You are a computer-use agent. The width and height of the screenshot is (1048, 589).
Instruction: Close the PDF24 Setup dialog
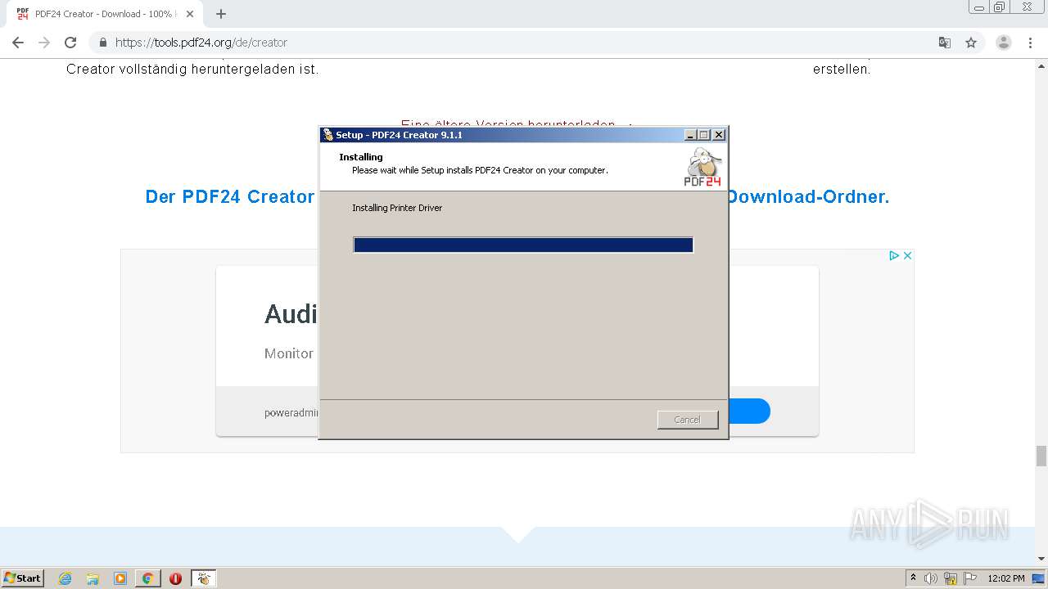coord(719,135)
